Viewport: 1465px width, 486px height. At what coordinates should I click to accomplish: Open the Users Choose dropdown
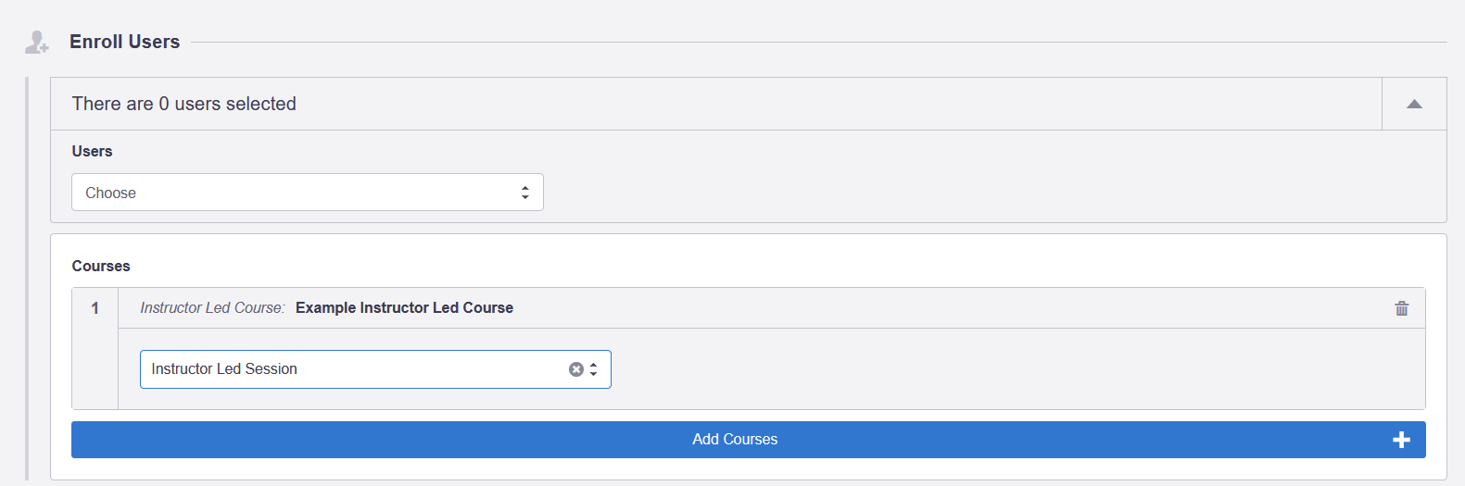pyautogui.click(x=308, y=193)
